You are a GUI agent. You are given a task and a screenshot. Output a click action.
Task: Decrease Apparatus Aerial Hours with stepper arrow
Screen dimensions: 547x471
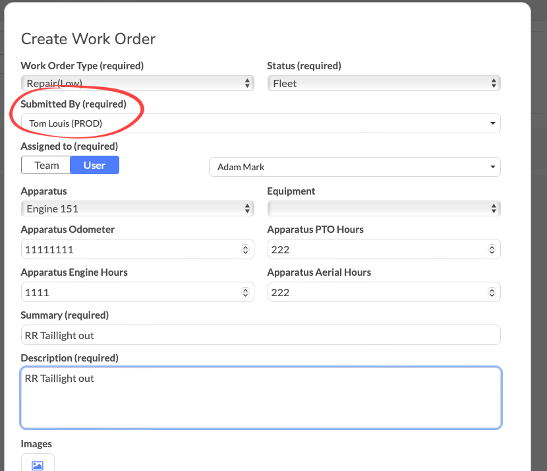(x=492, y=295)
